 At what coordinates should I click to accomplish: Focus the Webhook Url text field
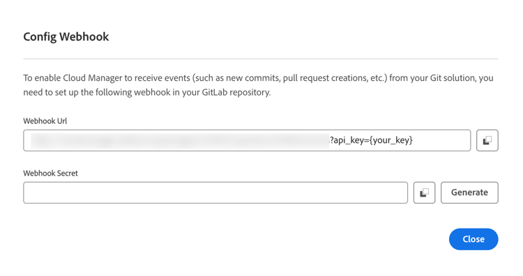(247, 140)
